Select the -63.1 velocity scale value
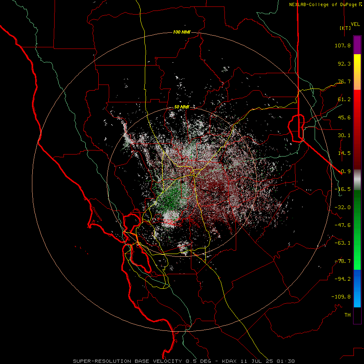 tap(343, 243)
